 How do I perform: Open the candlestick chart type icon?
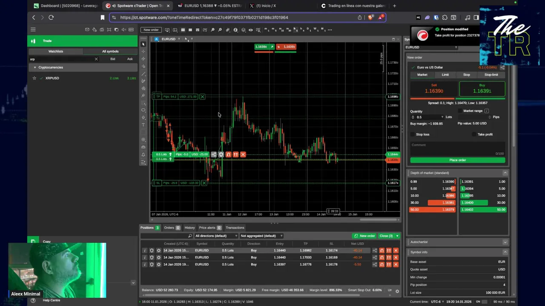[228, 30]
